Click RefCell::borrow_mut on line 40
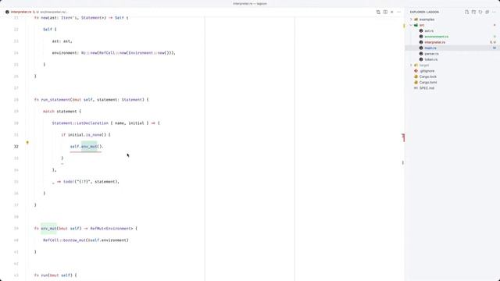The image size is (500, 281). [64, 240]
